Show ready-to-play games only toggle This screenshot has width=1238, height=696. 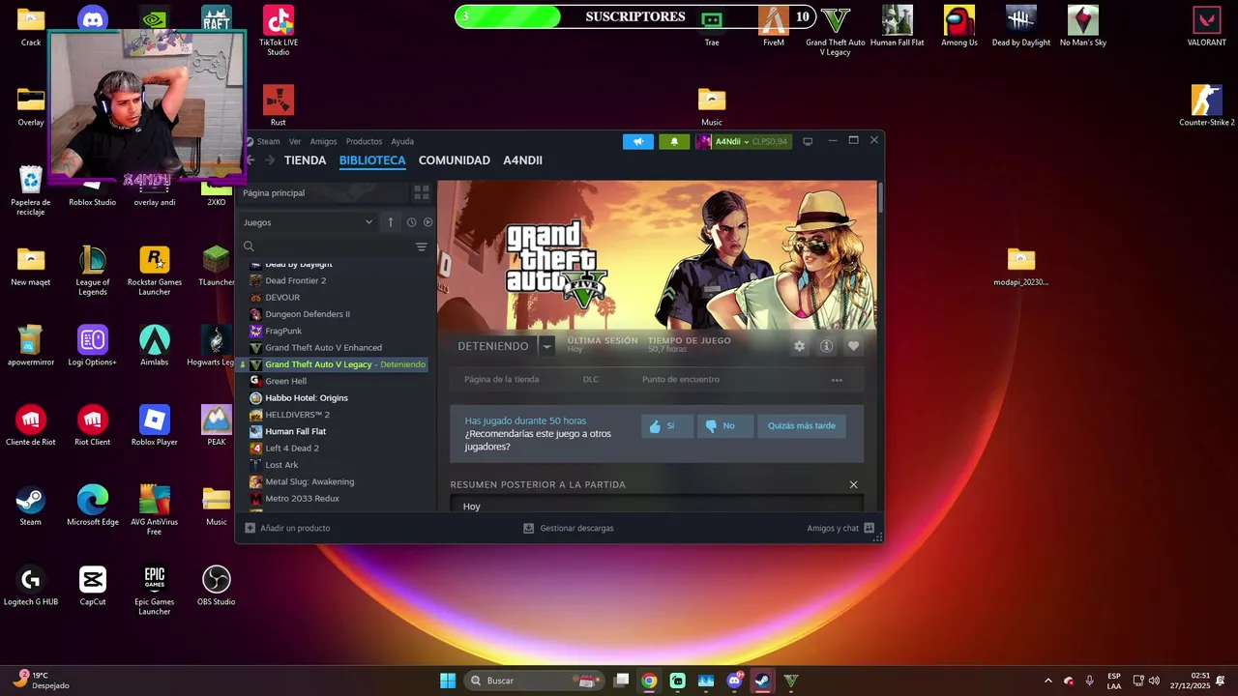tap(427, 222)
